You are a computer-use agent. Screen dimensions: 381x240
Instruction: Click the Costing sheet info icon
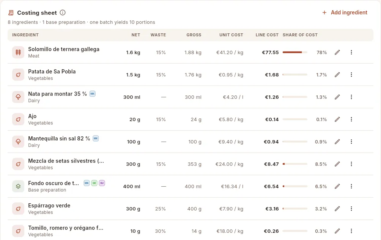click(63, 12)
